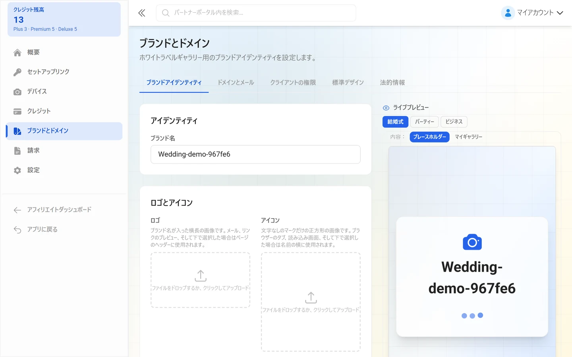Open the クライアントの権限 tab
The width and height of the screenshot is (572, 357).
click(x=293, y=83)
